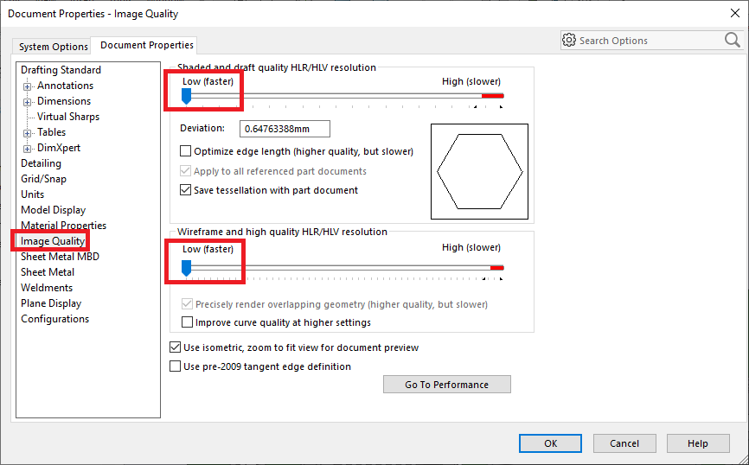Switch to the System Options tab
This screenshot has height=465, width=749.
coord(54,47)
